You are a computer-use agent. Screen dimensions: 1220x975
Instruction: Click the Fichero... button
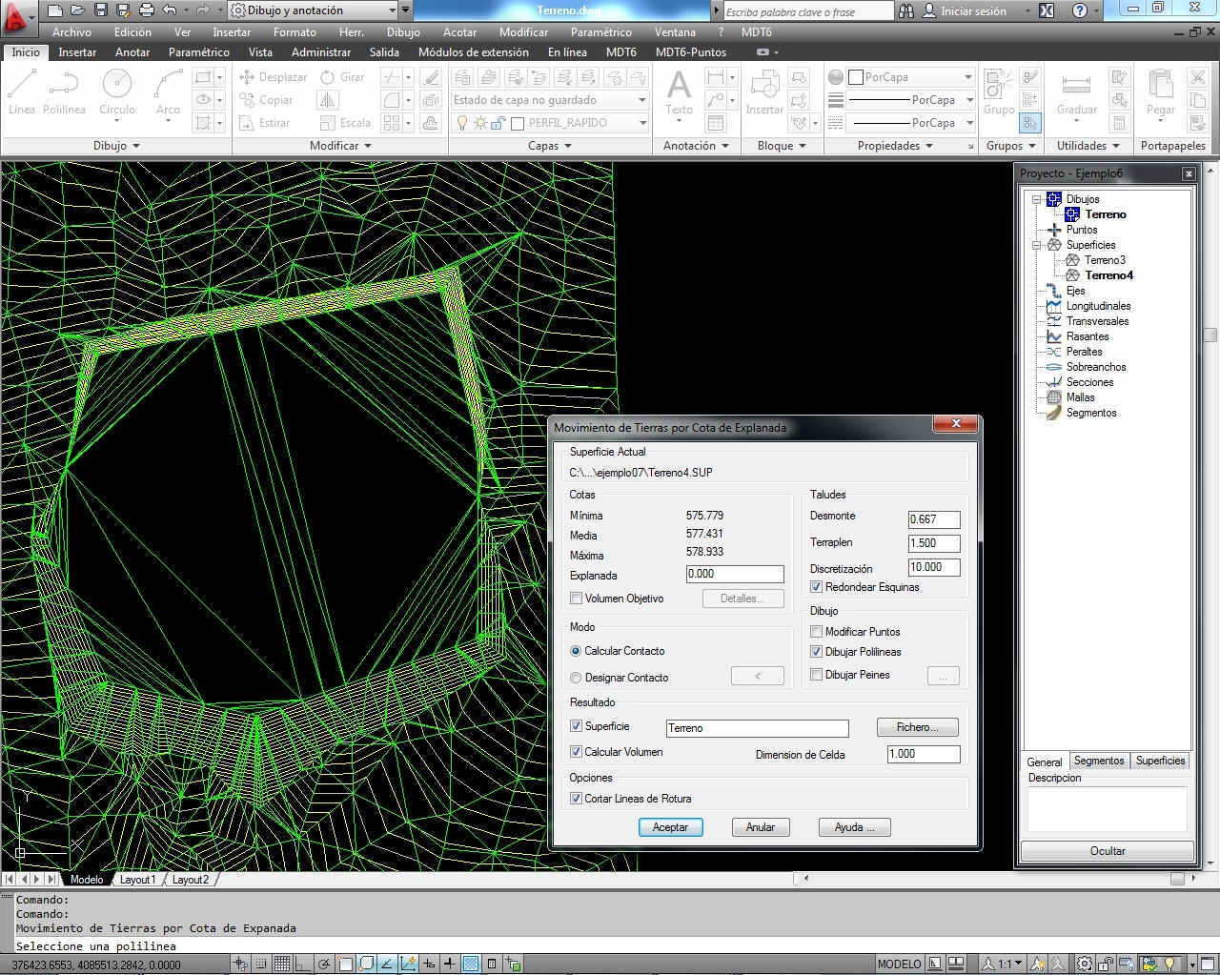coord(916,727)
